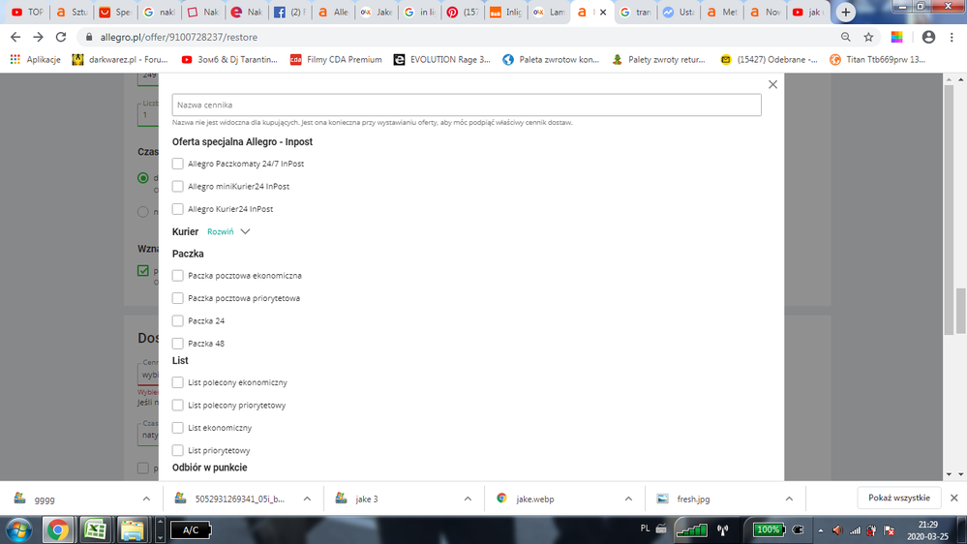Image resolution: width=967 pixels, height=544 pixels.
Task: Open the Chrome three-dot menu
Action: (x=952, y=37)
